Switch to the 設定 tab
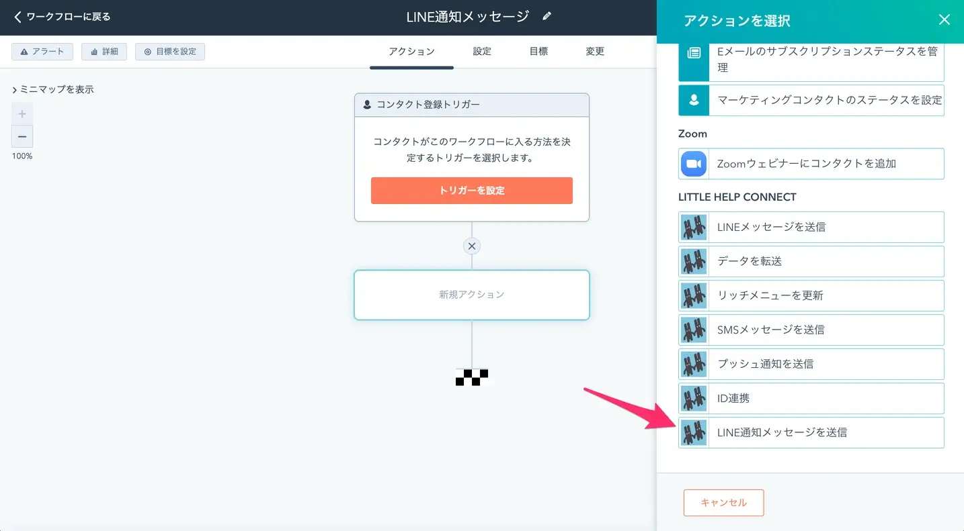Viewport: 964px width, 531px height. point(482,52)
